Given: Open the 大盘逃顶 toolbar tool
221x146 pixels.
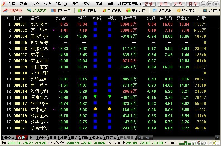Looking at the screenshot, I should [x=37, y=11].
